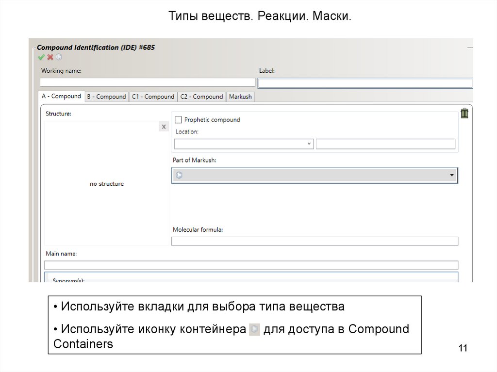Click the text field right of Location dropdown
This screenshot has height=372, width=497.
point(385,144)
